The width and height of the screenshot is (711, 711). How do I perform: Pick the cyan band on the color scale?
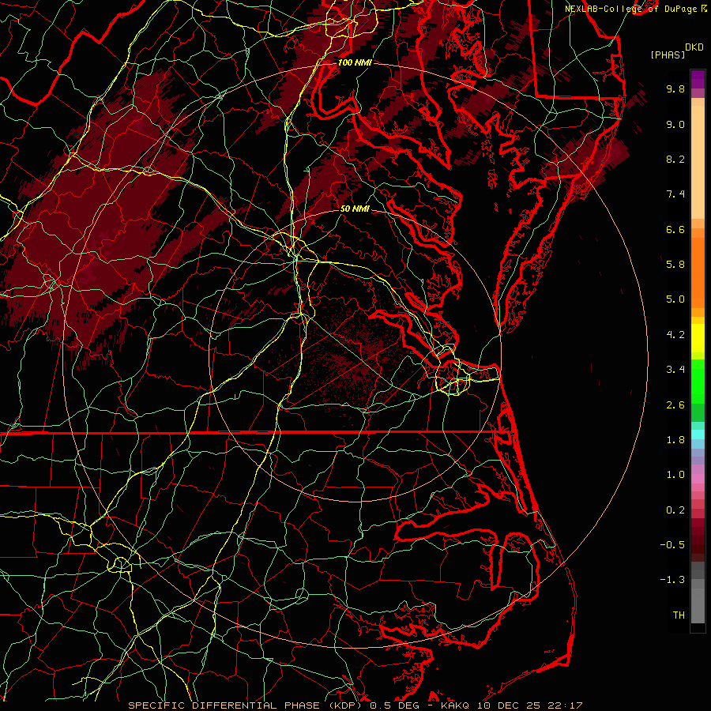[698, 434]
